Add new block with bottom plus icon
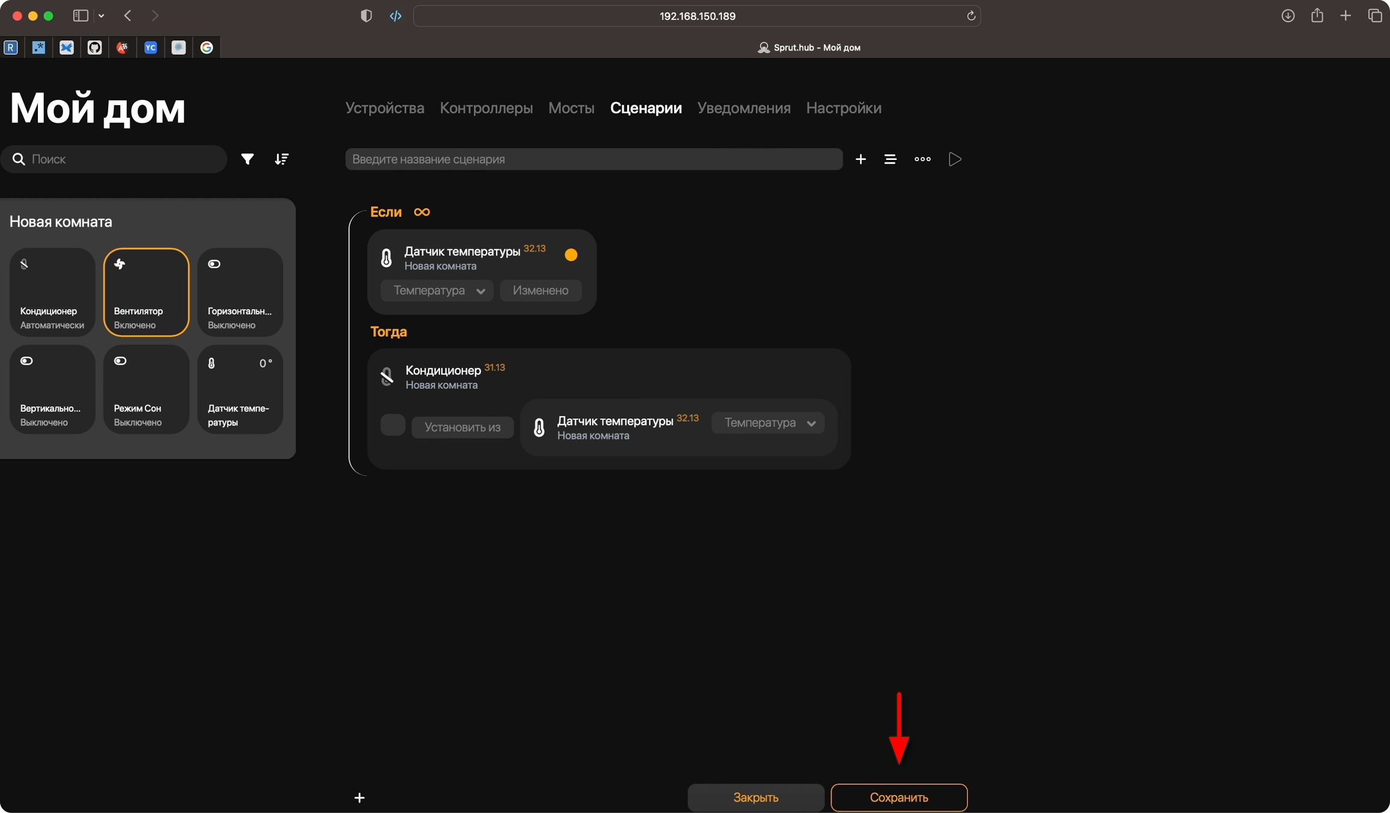This screenshot has width=1390, height=813. pos(360,797)
